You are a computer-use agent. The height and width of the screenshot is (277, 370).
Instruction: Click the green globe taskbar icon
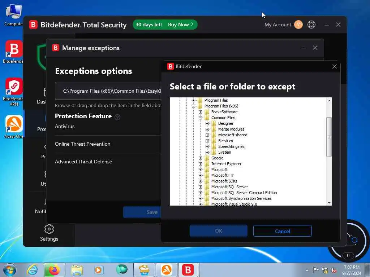pos(121,269)
